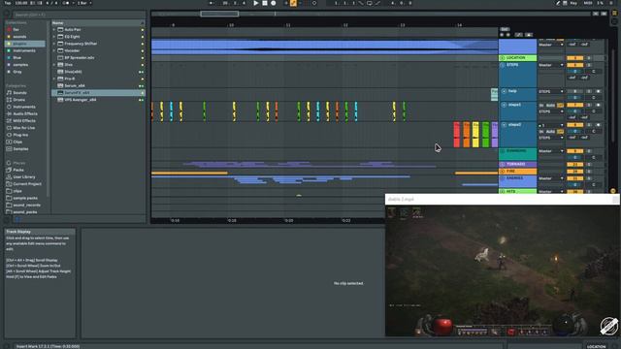This screenshot has width=621, height=349.
Task: Open the Current Project place
Action: [x=27, y=184]
